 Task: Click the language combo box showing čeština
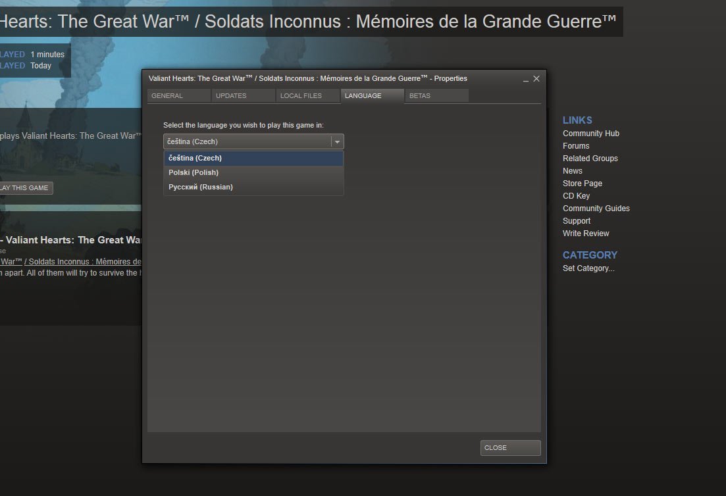[x=253, y=141]
